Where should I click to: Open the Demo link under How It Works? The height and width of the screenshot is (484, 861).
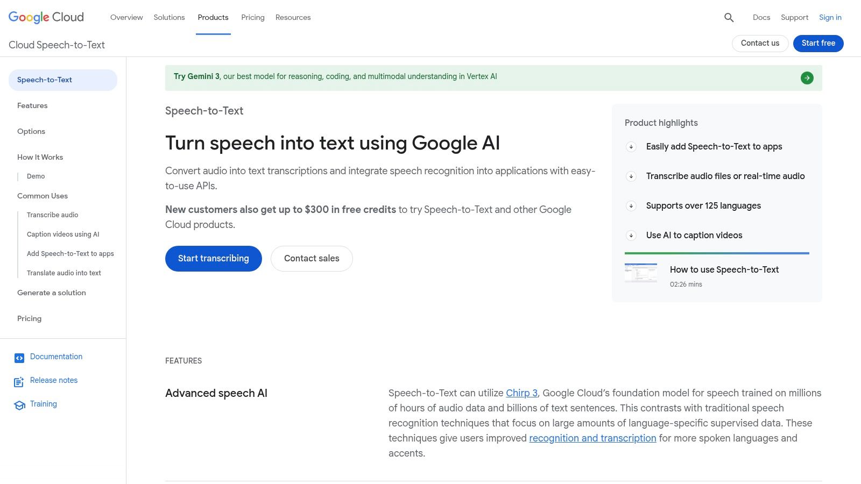(36, 176)
